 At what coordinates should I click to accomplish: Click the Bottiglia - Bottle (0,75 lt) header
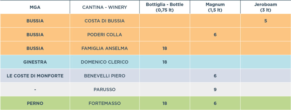coord(165,7)
